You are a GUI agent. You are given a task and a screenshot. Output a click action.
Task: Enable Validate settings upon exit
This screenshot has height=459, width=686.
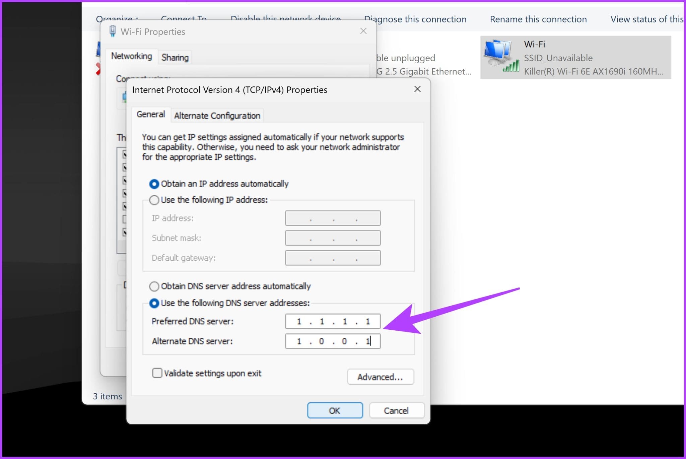(157, 373)
